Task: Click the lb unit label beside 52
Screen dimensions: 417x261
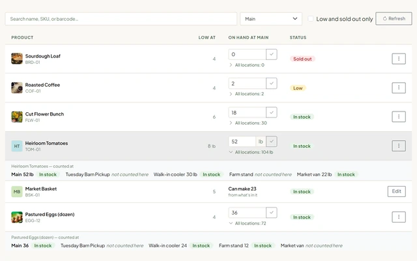Action: coord(261,142)
